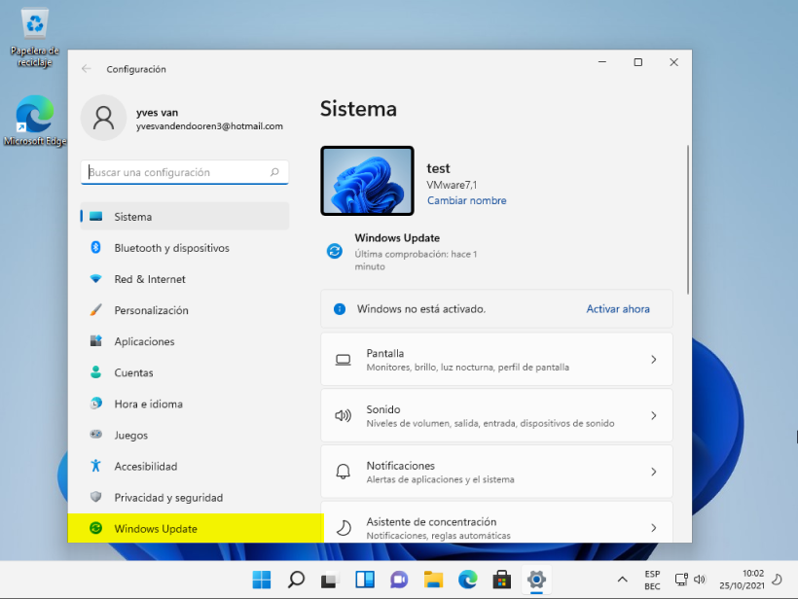Image resolution: width=798 pixels, height=599 pixels.
Task: Select Bluetooth y dispositivos category
Action: pyautogui.click(x=185, y=248)
